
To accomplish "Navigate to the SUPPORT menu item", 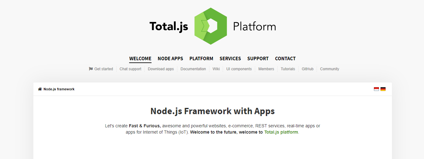I will (258, 59).
